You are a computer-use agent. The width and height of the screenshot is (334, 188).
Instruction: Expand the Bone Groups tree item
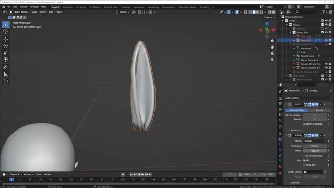(x=294, y=56)
